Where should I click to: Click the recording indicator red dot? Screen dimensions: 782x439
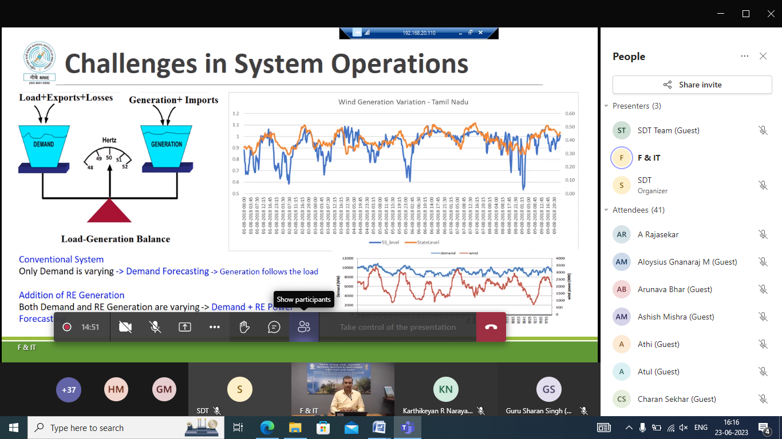click(67, 327)
